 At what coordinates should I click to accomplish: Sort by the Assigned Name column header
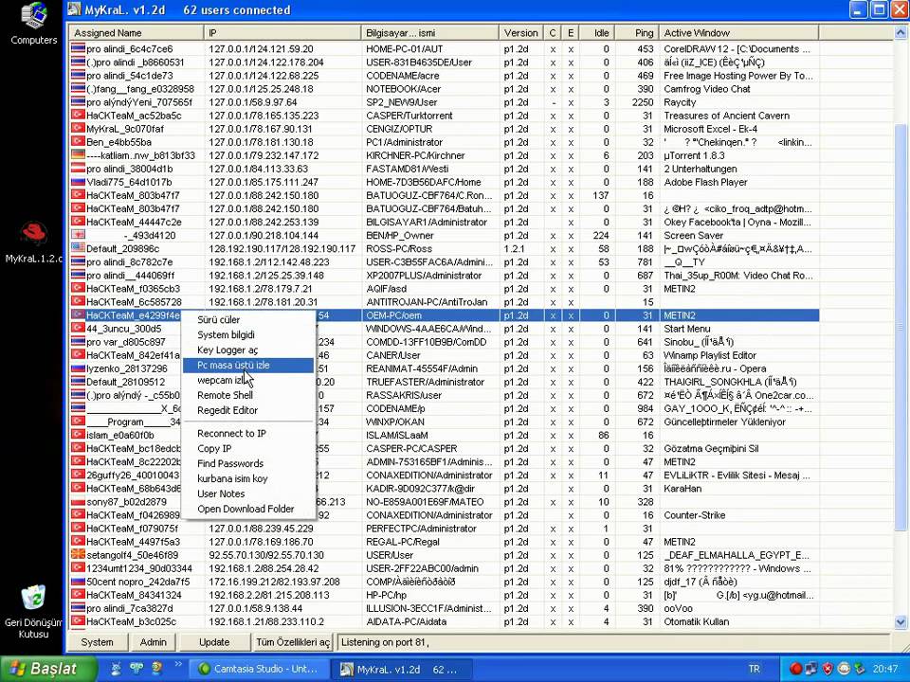tap(136, 33)
